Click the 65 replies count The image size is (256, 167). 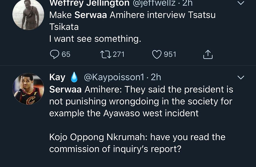pyautogui.click(x=66, y=54)
